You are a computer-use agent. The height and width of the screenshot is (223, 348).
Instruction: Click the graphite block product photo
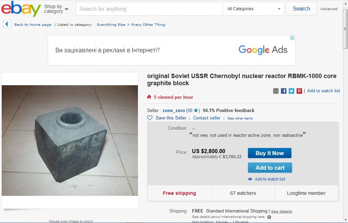point(70,140)
